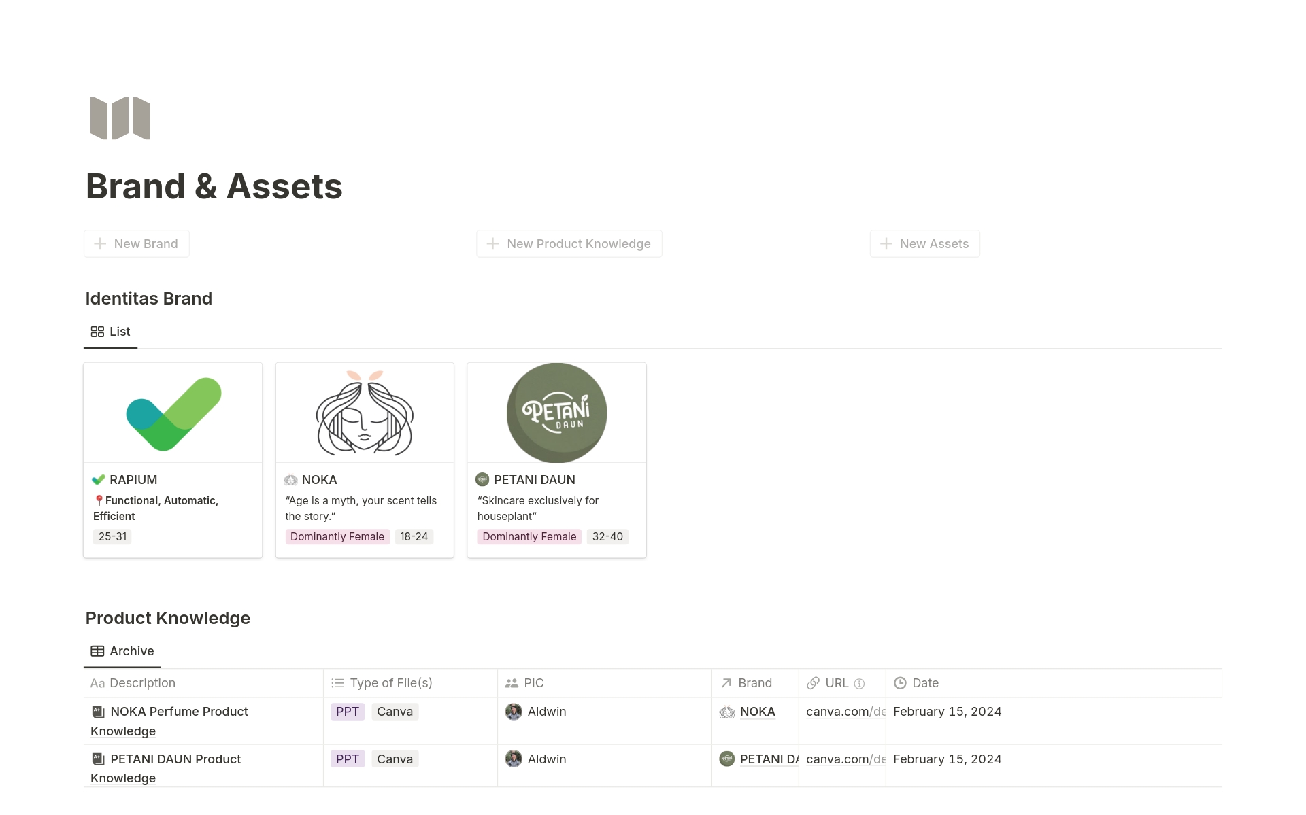Click the people icon in the PIC column header
1306x815 pixels.
512,682
